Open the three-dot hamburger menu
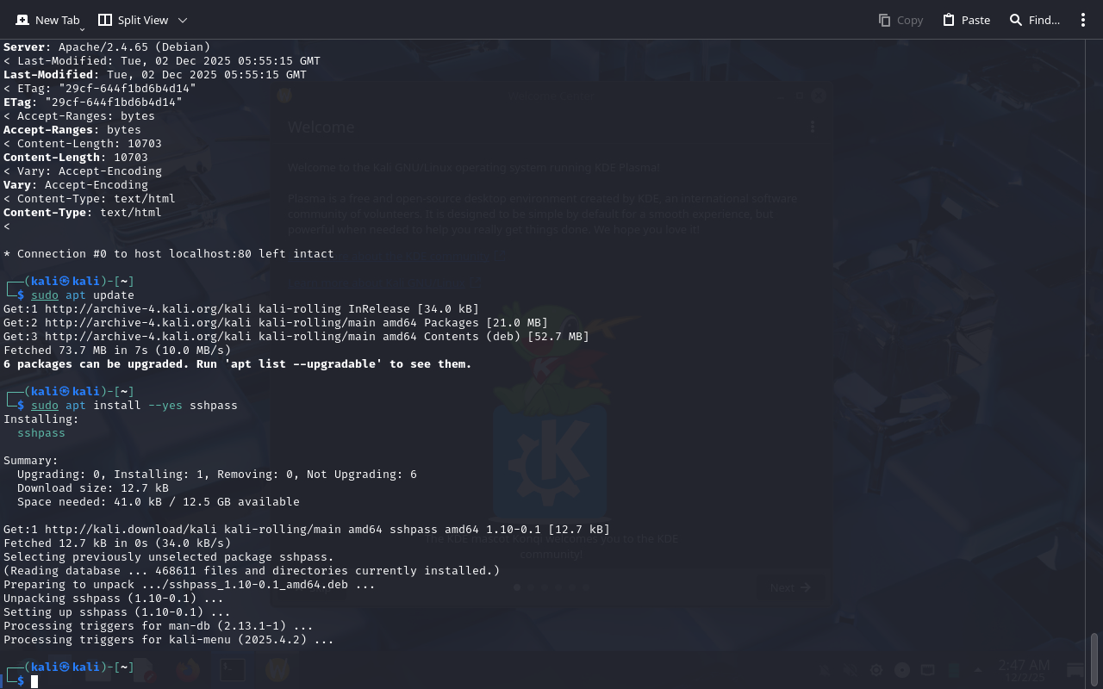The height and width of the screenshot is (689, 1103). pyautogui.click(x=1083, y=20)
